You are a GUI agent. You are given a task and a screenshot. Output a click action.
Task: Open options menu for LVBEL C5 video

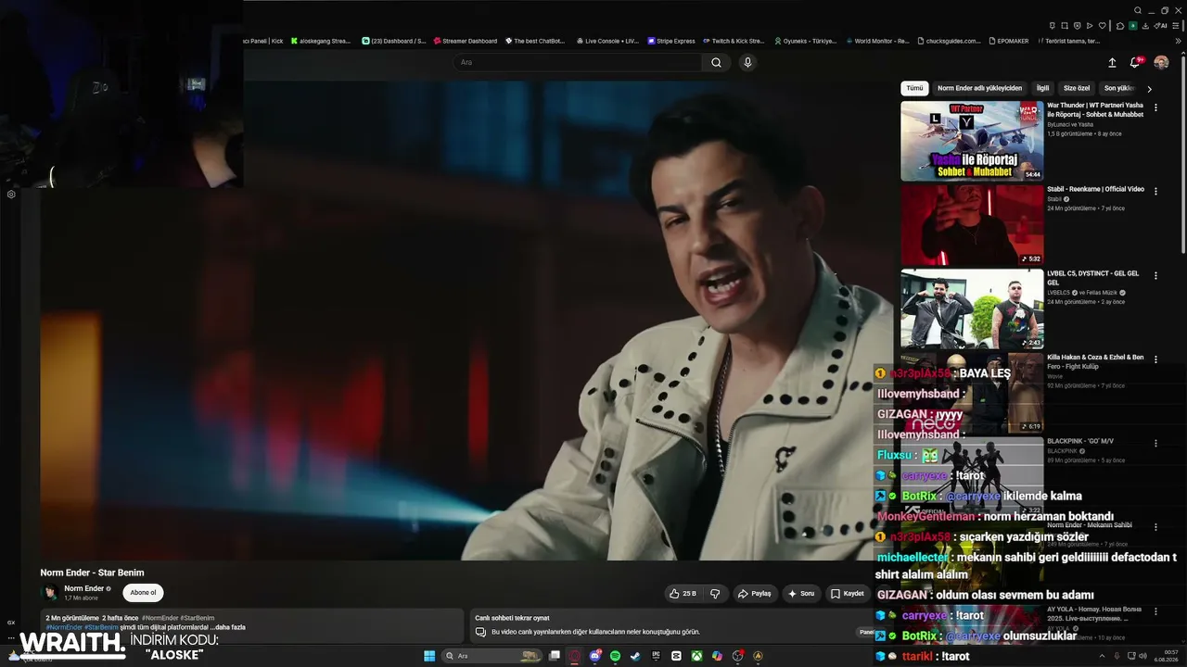[1155, 274]
